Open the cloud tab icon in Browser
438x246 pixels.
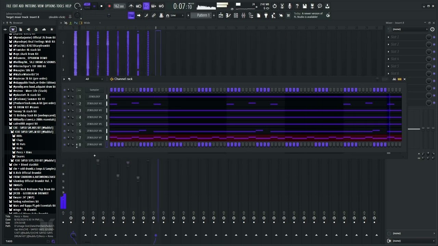[x=44, y=29]
